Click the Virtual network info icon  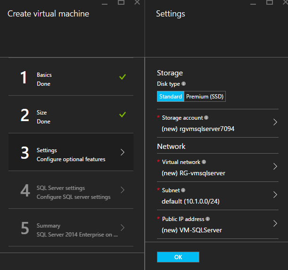click(x=204, y=162)
